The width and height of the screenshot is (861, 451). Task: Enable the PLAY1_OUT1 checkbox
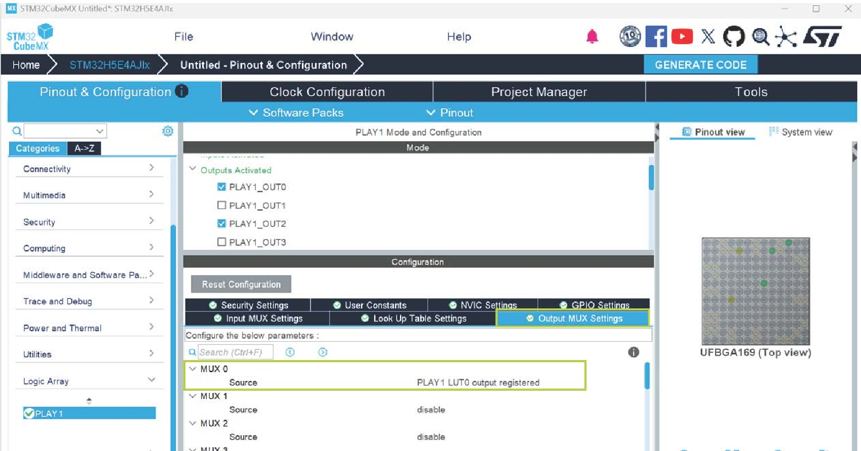(222, 205)
